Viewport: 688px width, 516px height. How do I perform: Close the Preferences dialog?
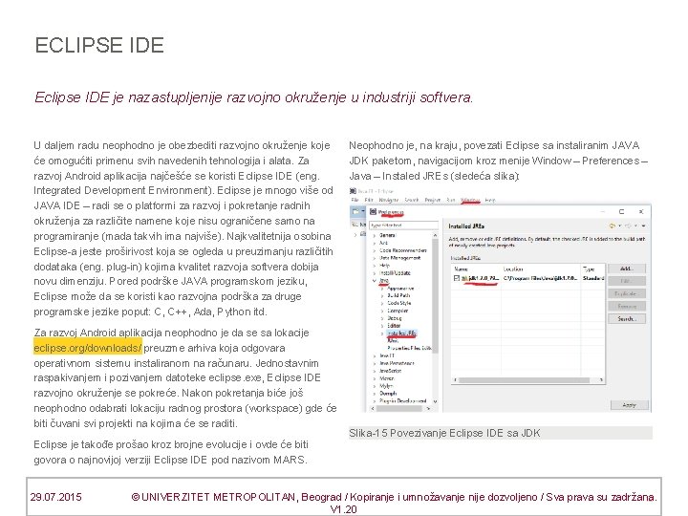point(641,211)
